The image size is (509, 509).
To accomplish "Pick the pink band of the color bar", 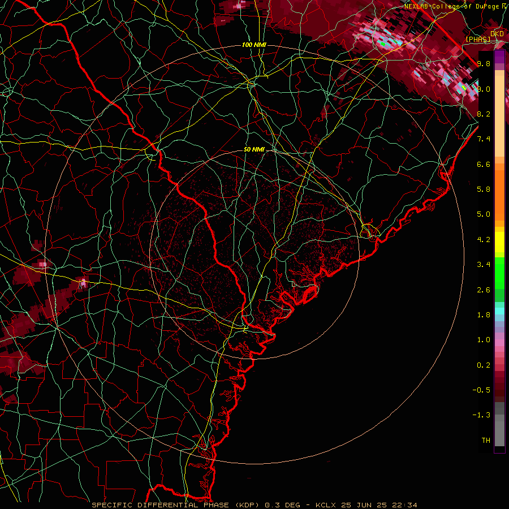I will coord(499,343).
